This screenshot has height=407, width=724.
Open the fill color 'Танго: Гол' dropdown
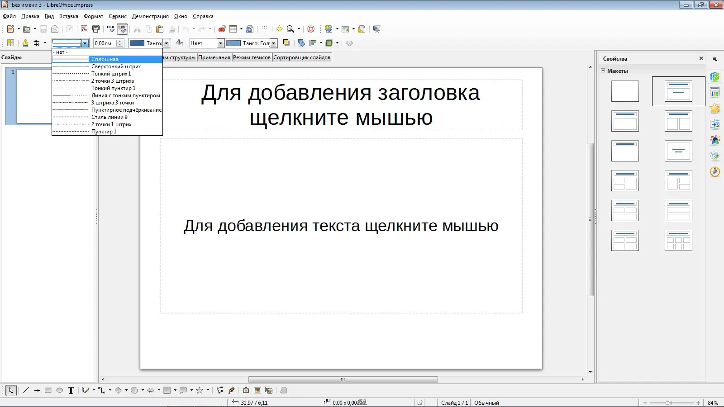(273, 43)
